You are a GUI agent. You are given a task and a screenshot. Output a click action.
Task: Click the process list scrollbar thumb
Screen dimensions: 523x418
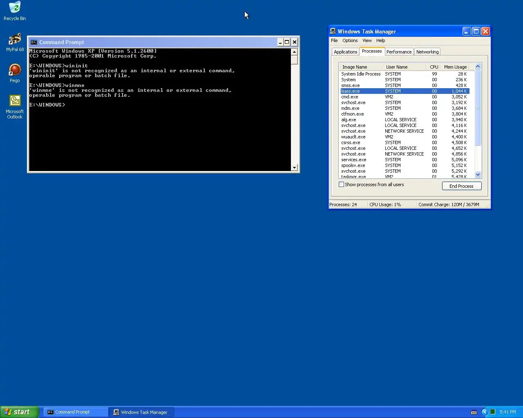[478, 108]
